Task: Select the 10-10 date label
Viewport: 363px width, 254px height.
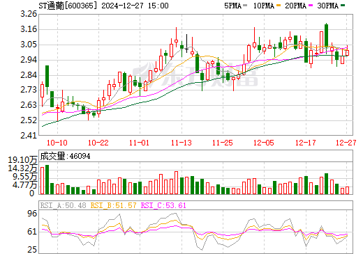Action: tap(57, 143)
